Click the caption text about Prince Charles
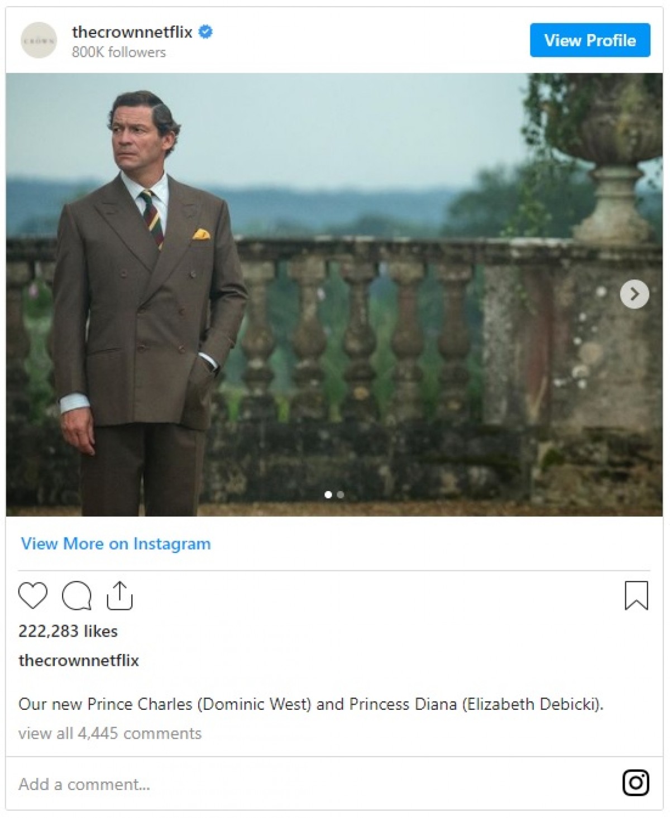The width and height of the screenshot is (670, 818). [310, 704]
